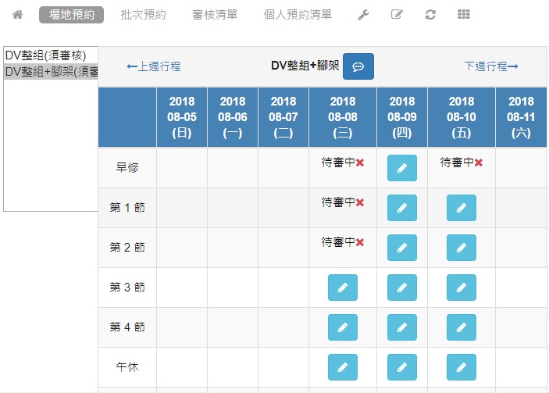
Task: Select the 場地預約 tab
Action: point(71,15)
